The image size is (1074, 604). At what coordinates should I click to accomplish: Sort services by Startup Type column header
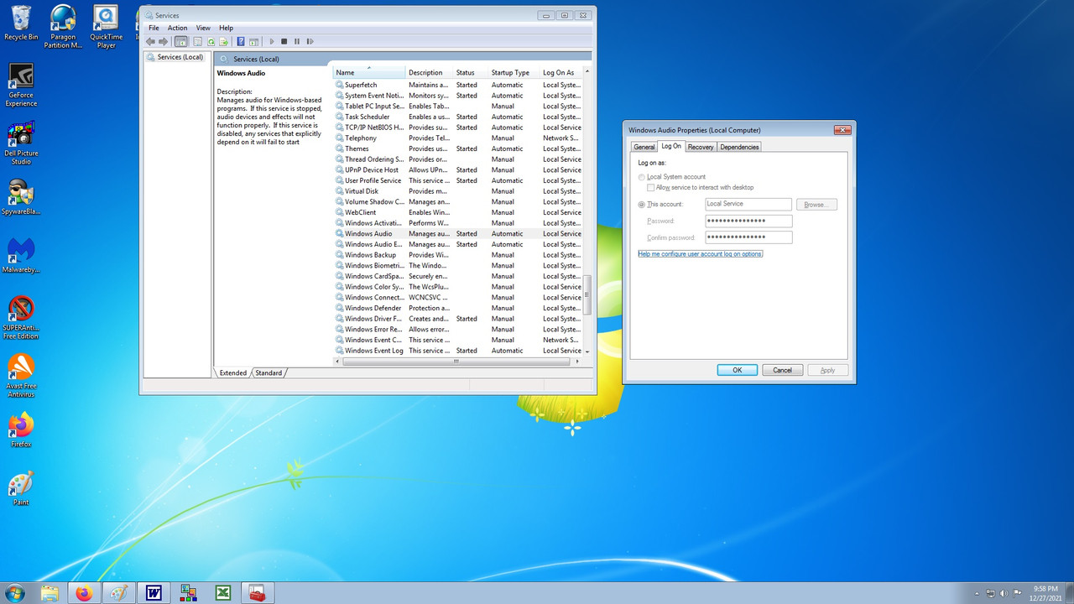click(x=514, y=73)
